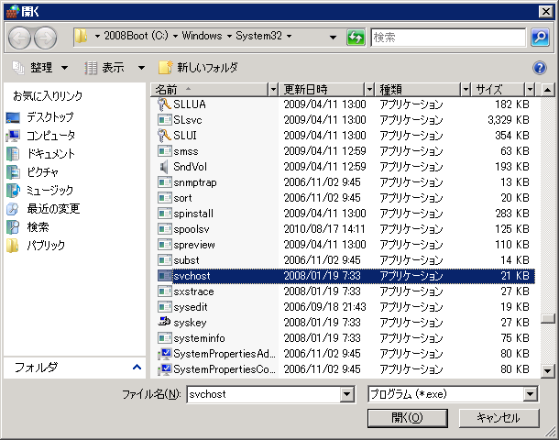Image resolution: width=559 pixels, height=440 pixels.
Task: Click the 検索 search input field
Action: click(x=449, y=37)
